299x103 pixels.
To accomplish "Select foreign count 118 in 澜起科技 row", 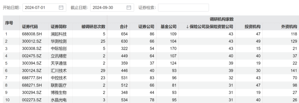I will pos(294,34).
